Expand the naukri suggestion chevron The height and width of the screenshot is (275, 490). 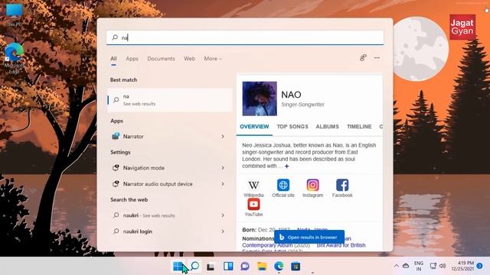coord(223,215)
